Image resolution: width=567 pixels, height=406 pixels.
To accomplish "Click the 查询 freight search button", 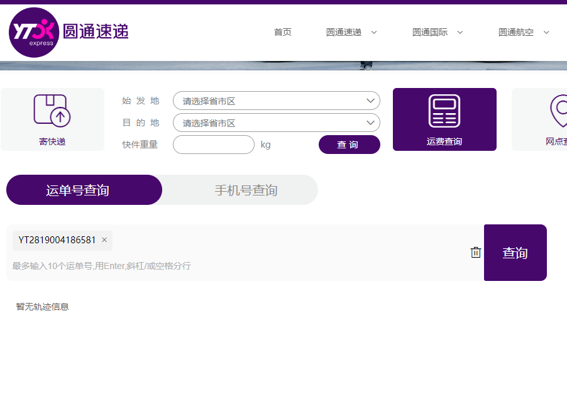I will [350, 145].
